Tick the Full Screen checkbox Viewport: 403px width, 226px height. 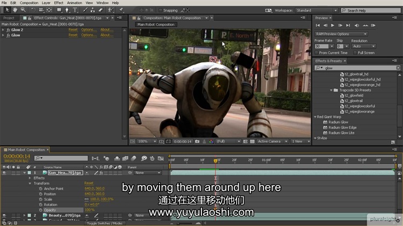(355, 53)
